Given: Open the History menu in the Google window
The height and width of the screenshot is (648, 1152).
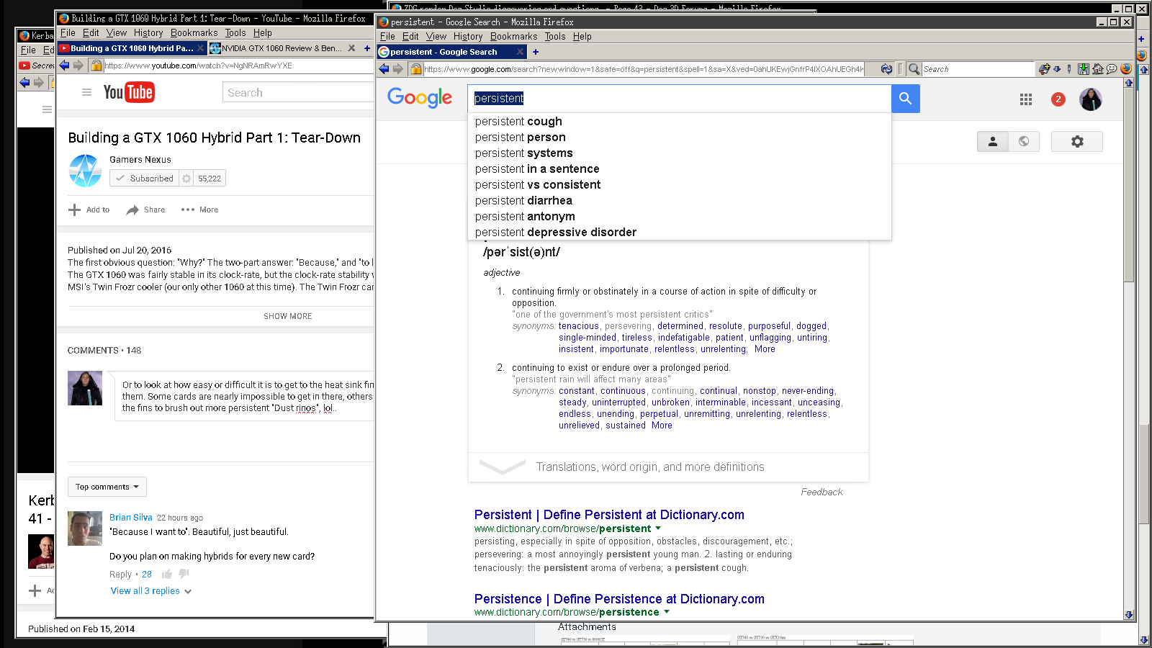Looking at the screenshot, I should (x=468, y=36).
